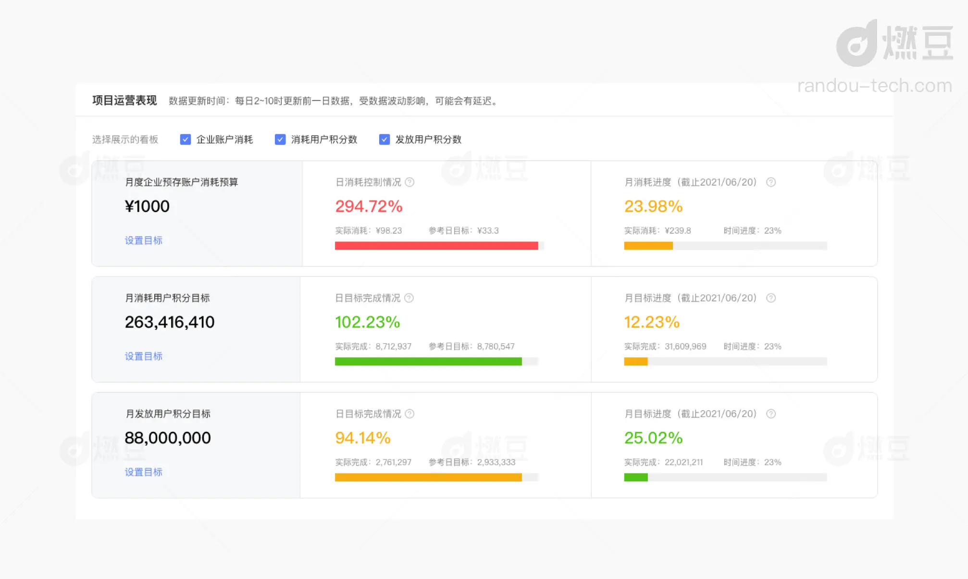Screen dimensions: 968x579
Task: Click help icon beside 月消耗进度
Action: tap(770, 182)
